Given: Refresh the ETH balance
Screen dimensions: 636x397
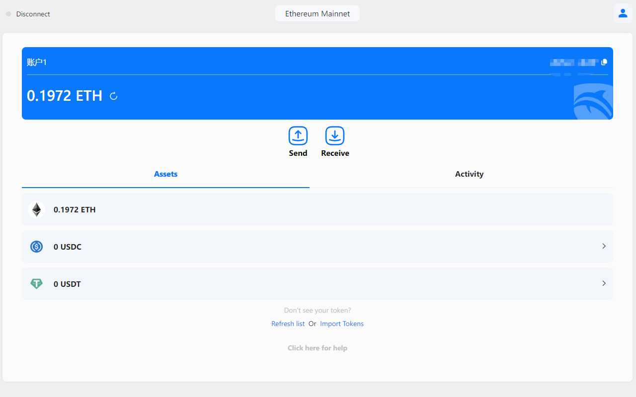Looking at the screenshot, I should click(113, 96).
